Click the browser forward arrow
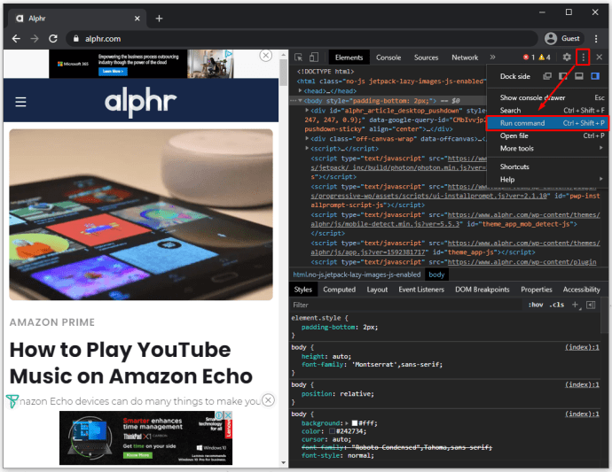Screen dimensions: 612x472 pyautogui.click(x=35, y=39)
